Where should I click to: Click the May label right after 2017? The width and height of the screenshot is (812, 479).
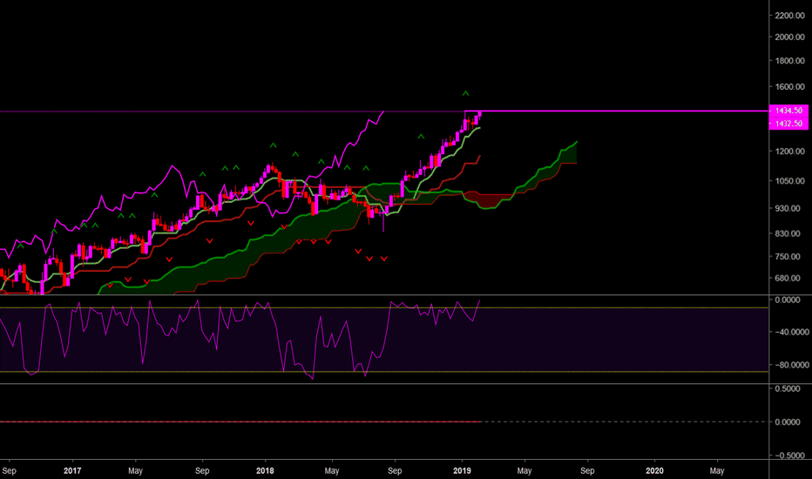[x=135, y=470]
